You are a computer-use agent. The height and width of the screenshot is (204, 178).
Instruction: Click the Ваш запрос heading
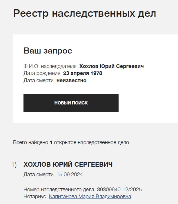click(x=48, y=51)
